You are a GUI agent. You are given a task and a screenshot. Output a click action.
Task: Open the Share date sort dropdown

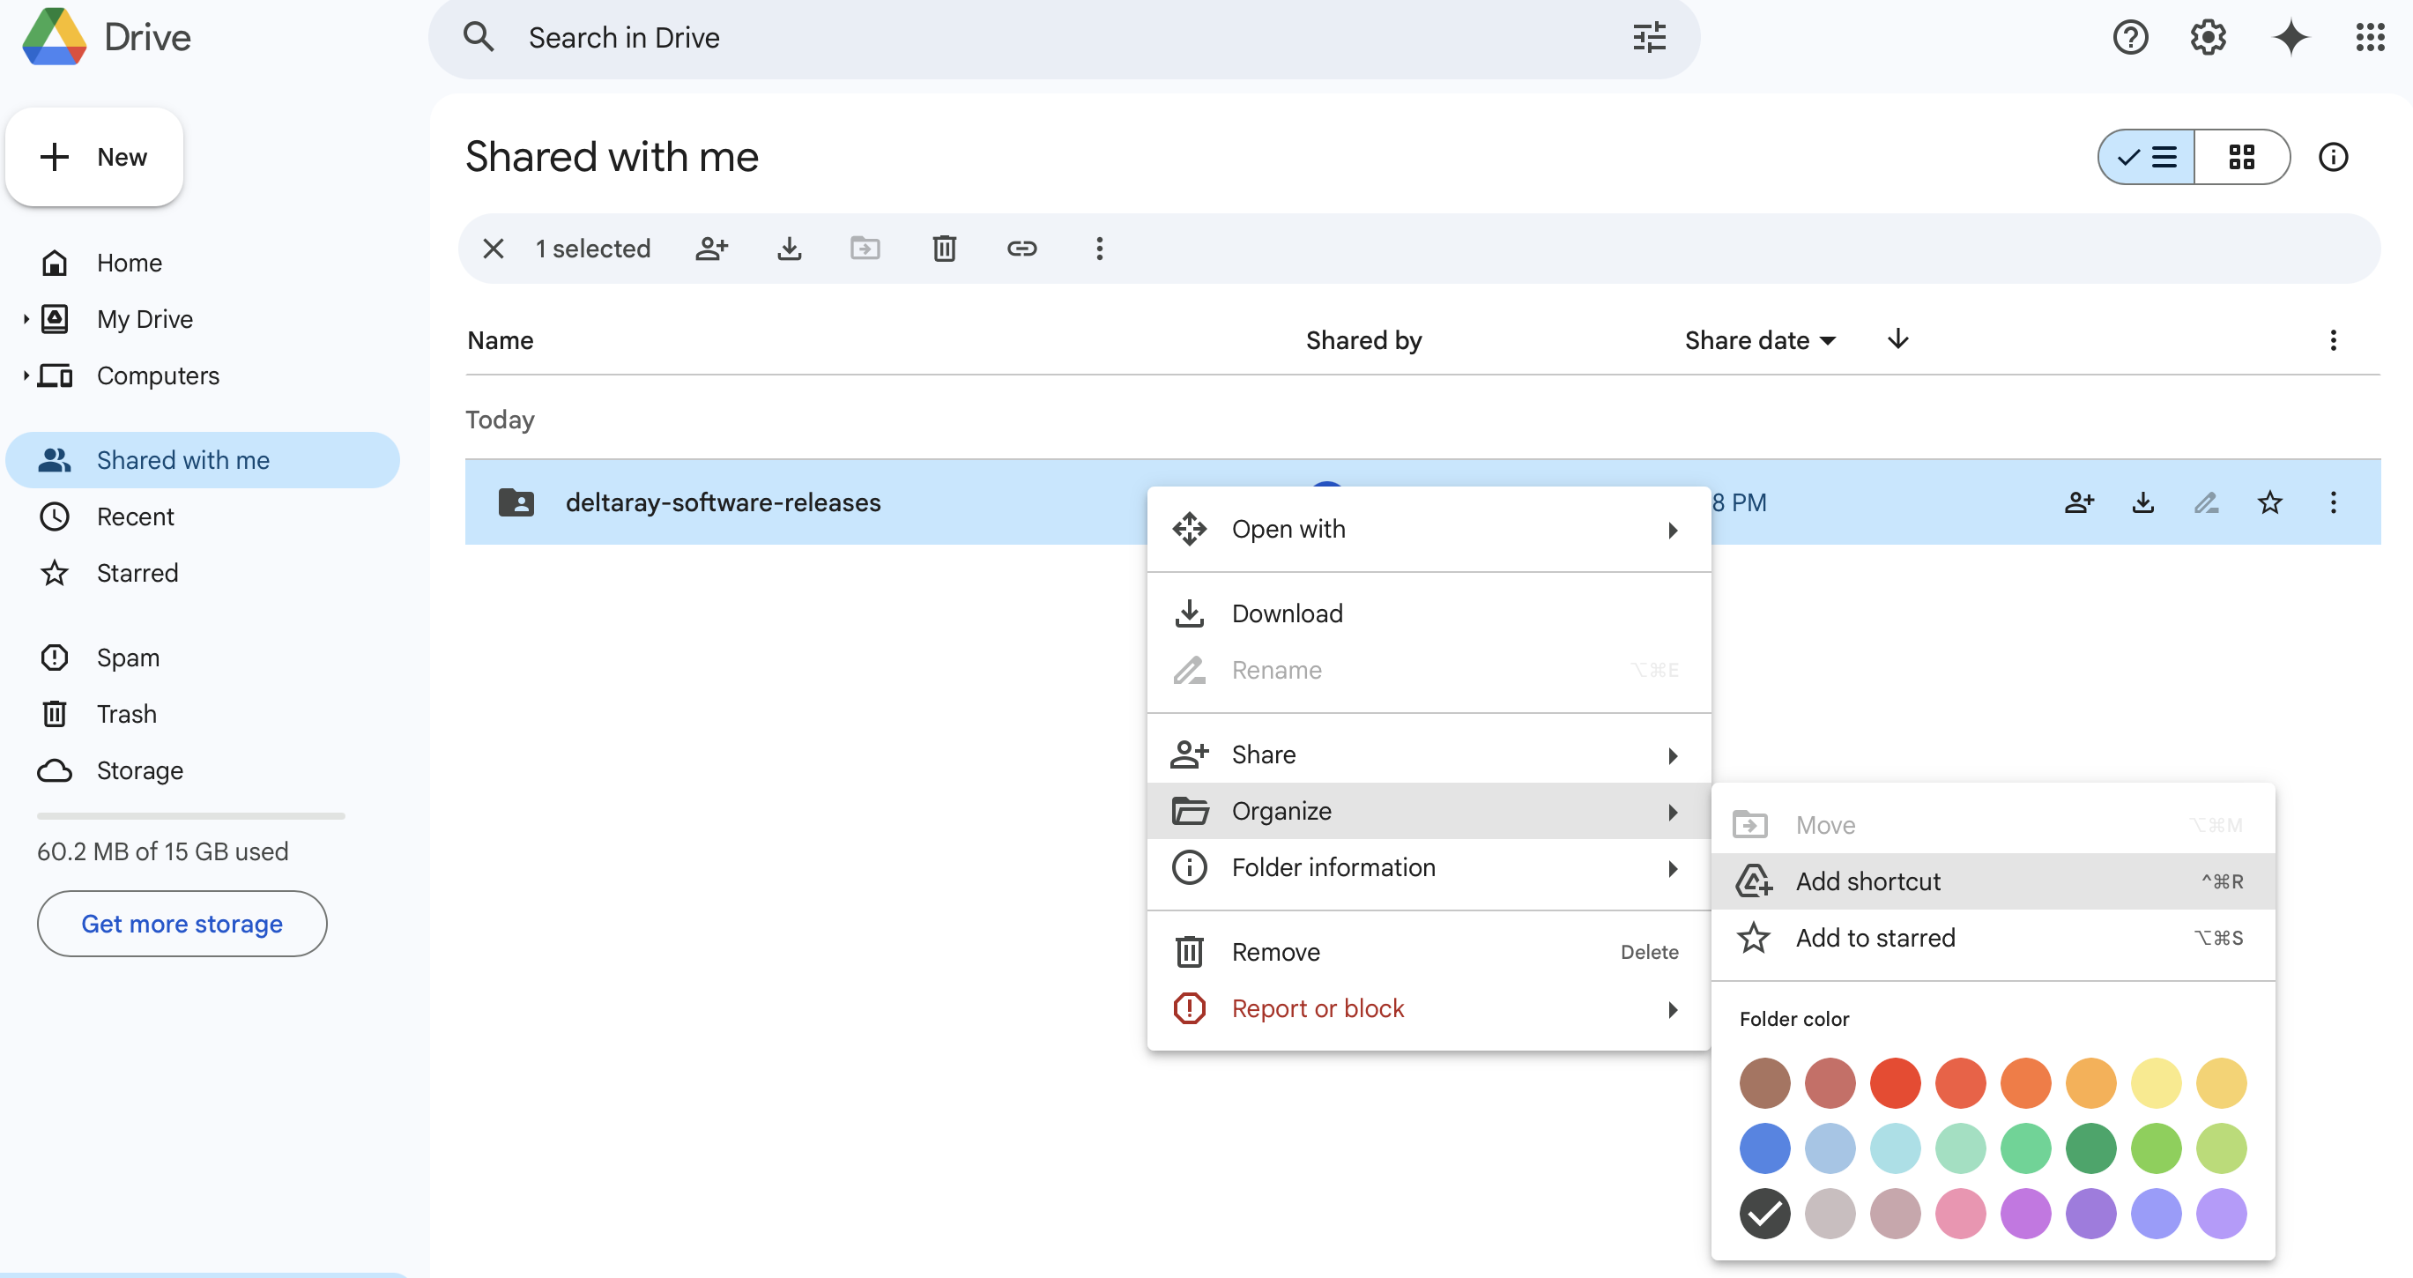click(1759, 341)
